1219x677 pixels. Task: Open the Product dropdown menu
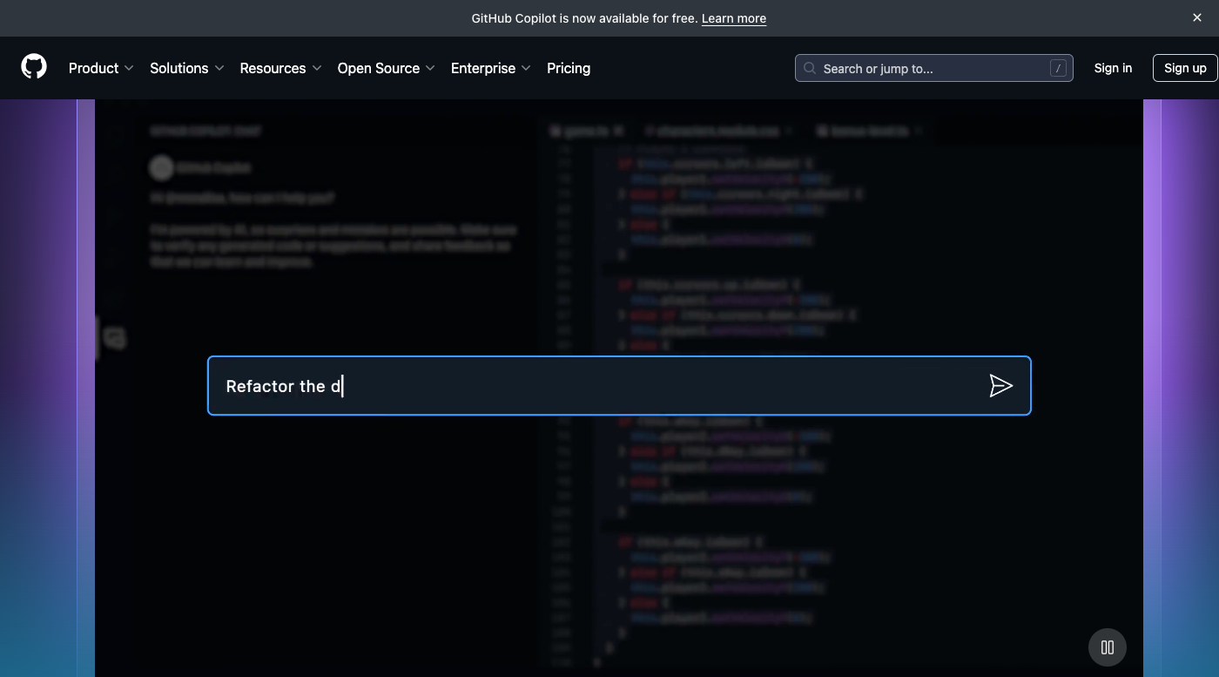tap(101, 68)
